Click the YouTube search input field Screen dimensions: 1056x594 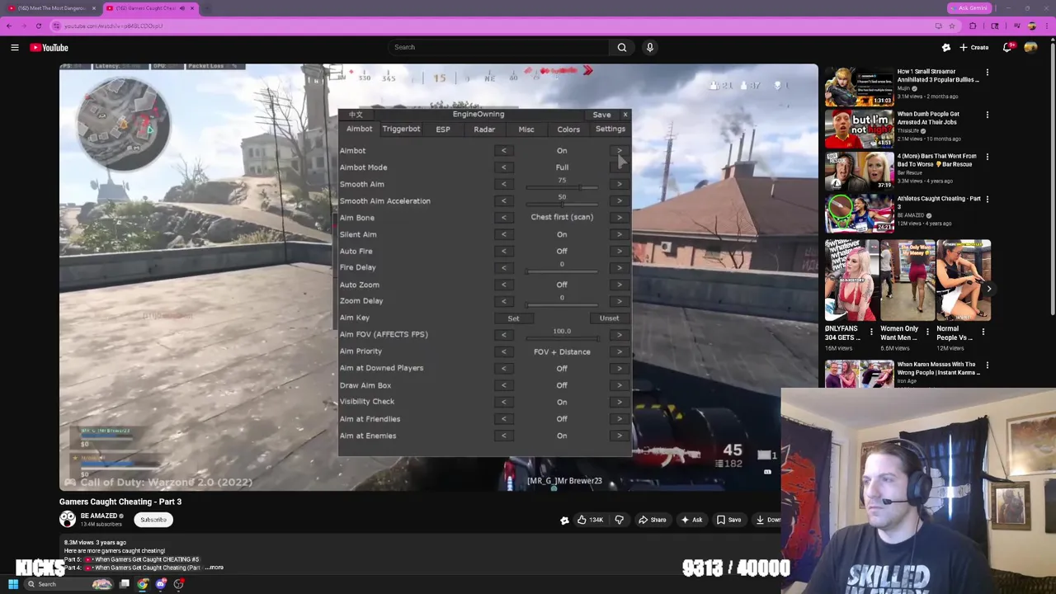(x=499, y=47)
